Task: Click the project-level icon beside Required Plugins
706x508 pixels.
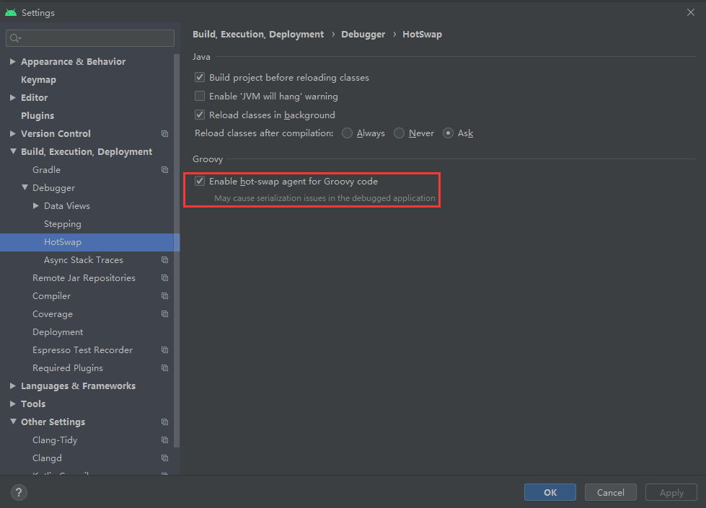Action: click(165, 367)
